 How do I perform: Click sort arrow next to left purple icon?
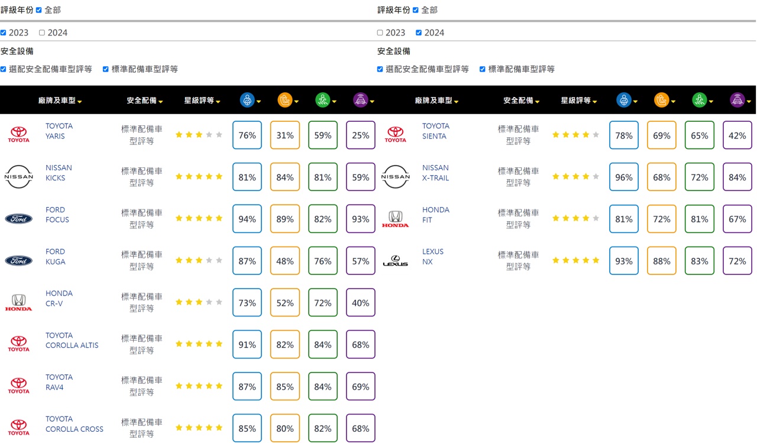(x=372, y=102)
